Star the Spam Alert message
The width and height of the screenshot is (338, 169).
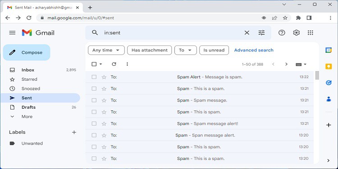click(104, 77)
